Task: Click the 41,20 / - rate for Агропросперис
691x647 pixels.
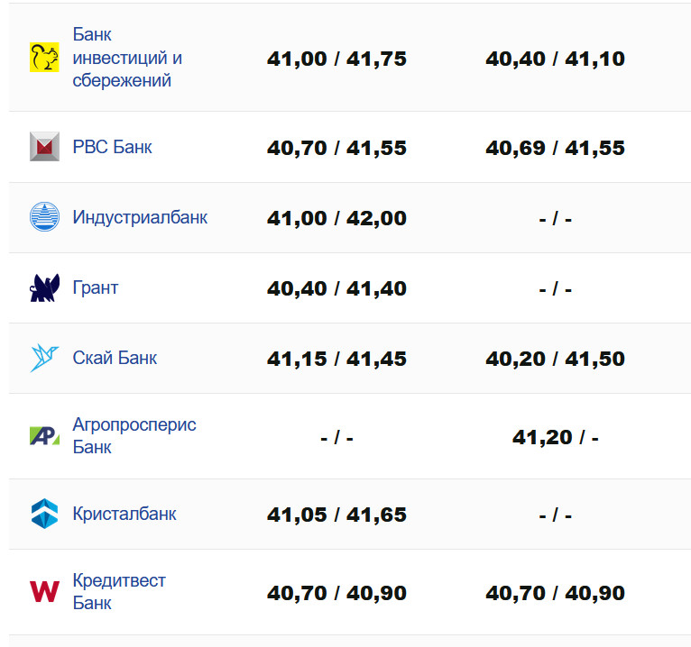Action: point(555,437)
